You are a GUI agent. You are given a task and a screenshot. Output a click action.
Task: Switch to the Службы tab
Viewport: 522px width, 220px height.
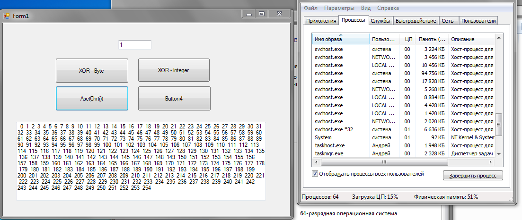pos(380,21)
